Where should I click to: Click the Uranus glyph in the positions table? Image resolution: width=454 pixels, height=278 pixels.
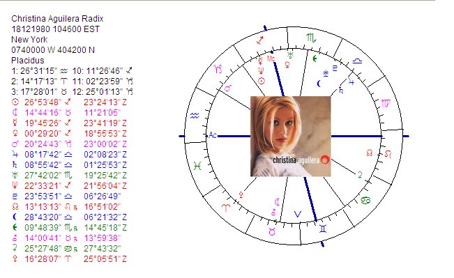click(15, 175)
